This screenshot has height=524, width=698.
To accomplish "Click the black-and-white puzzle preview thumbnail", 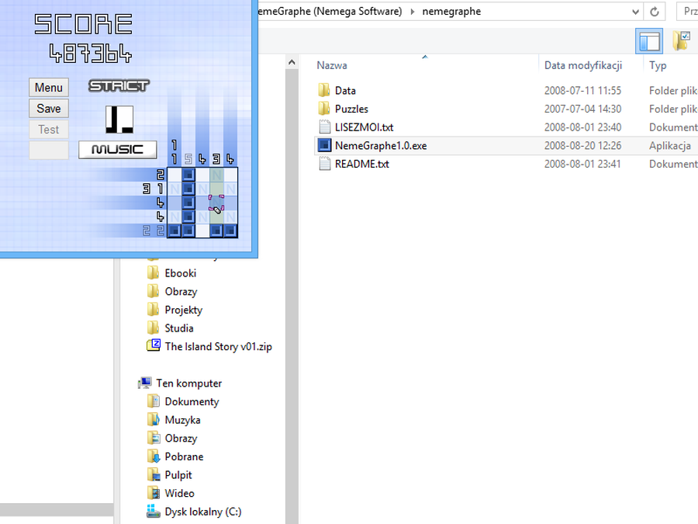I will [x=119, y=119].
